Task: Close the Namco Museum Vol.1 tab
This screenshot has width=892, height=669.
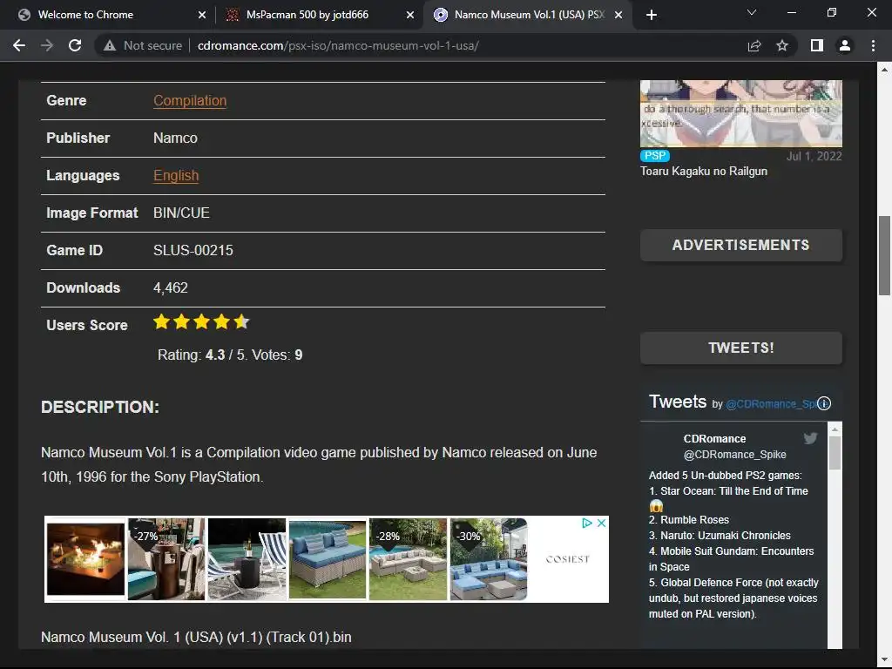Action: [x=618, y=15]
